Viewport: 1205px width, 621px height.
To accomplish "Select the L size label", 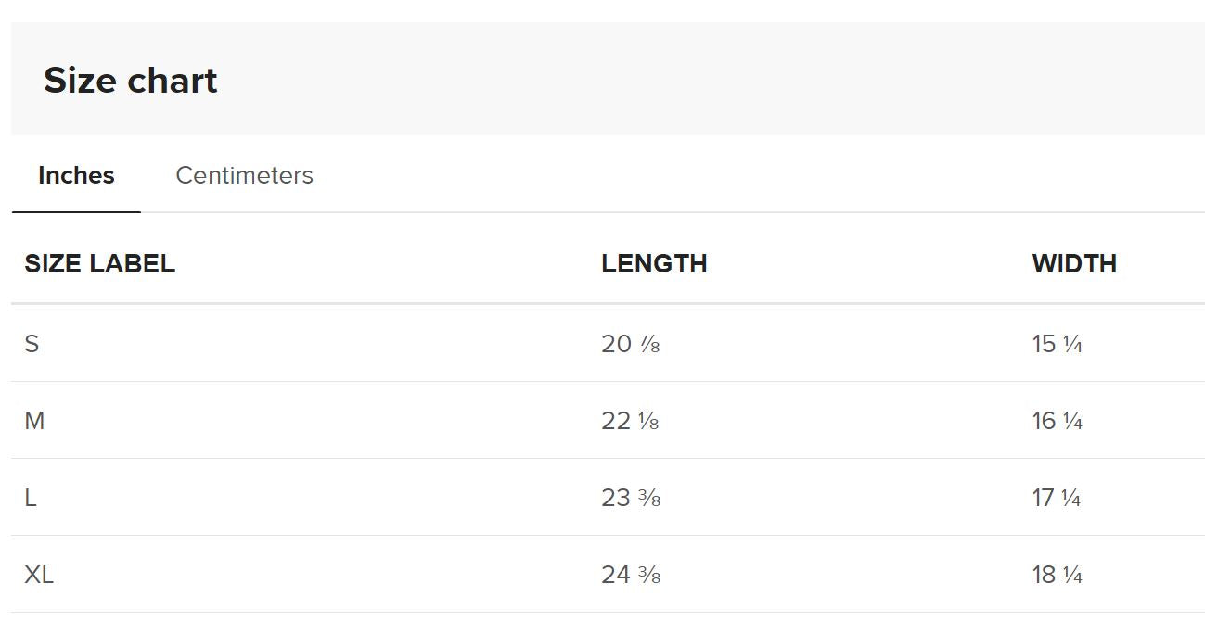I will click(31, 498).
